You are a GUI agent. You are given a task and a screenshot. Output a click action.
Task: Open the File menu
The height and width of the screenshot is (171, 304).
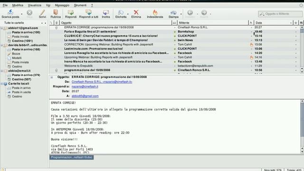pyautogui.click(x=5, y=5)
